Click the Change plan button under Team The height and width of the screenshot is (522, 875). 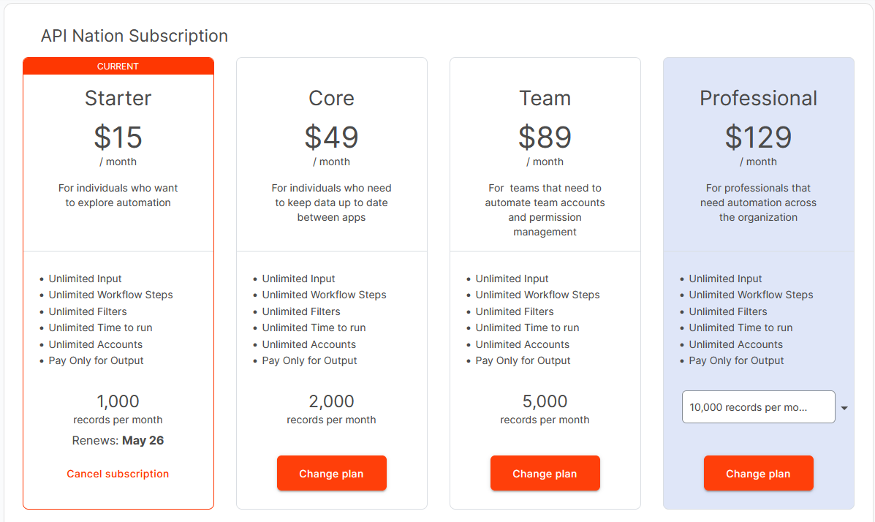pos(545,473)
